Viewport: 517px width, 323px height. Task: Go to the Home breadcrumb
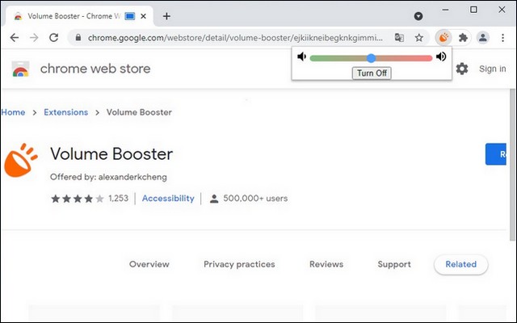click(13, 112)
